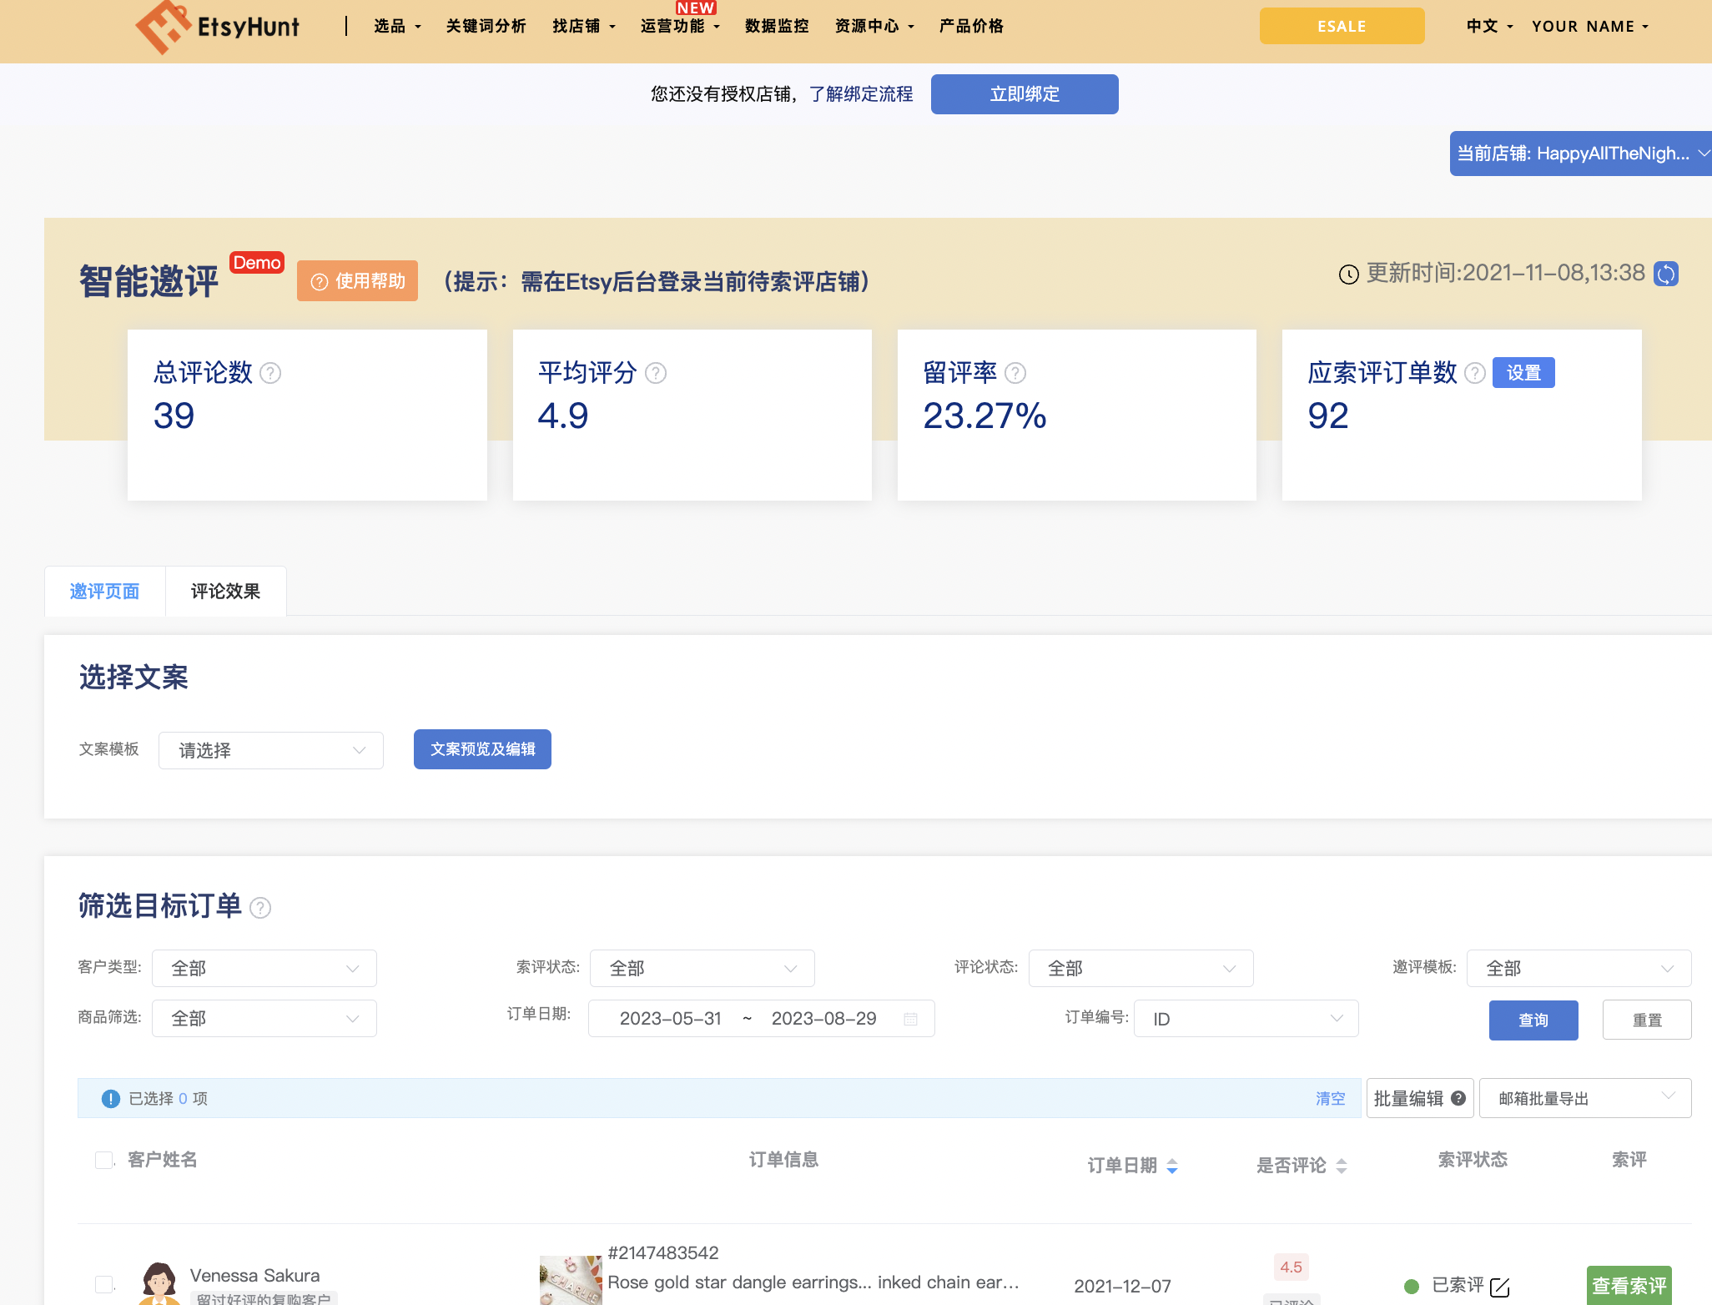Toggle the select-all checkbox beside 客户姓名
The image size is (1712, 1305).
pyautogui.click(x=104, y=1160)
